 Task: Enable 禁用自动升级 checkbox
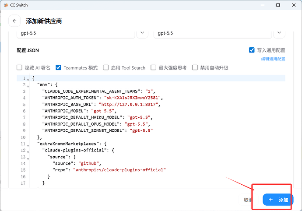[x=195, y=68]
